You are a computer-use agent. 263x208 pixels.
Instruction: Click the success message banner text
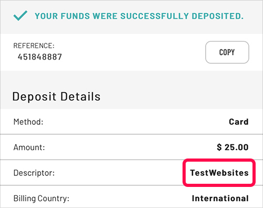tap(139, 16)
